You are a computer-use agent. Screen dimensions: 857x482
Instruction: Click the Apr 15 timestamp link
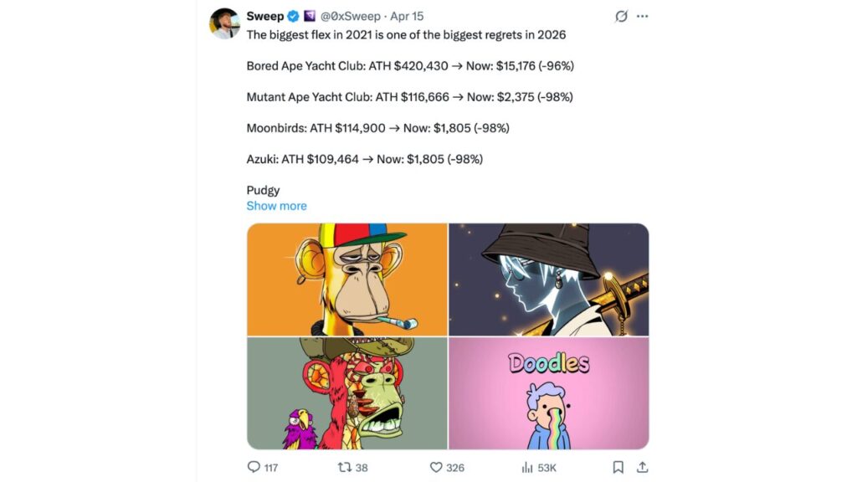click(x=407, y=16)
